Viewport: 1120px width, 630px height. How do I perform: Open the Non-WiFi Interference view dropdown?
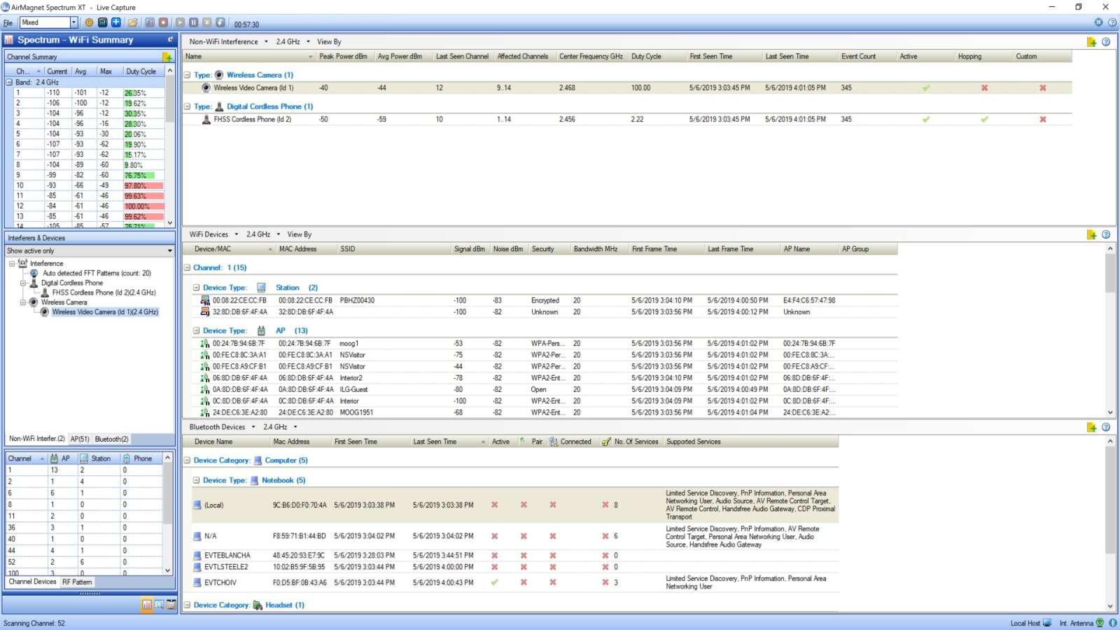[266, 42]
